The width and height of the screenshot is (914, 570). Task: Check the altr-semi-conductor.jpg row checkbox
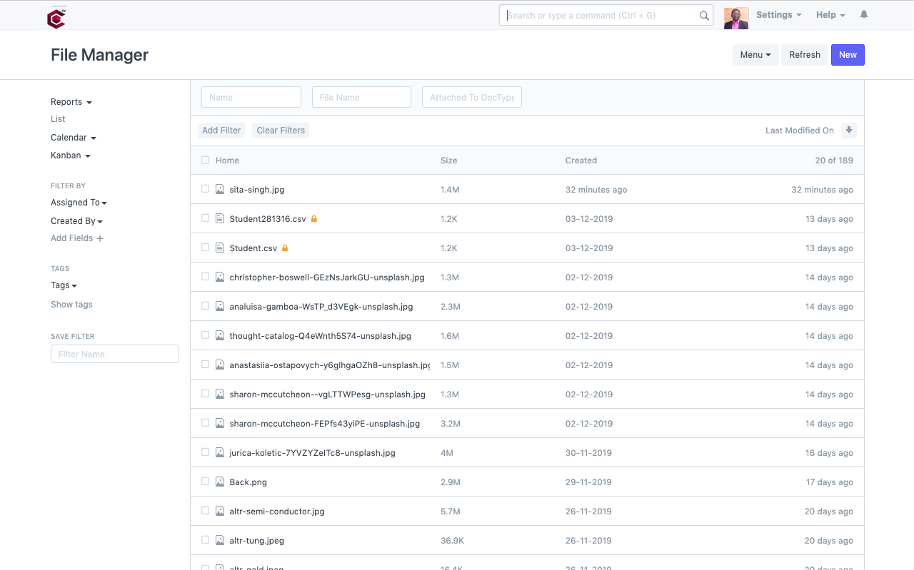(x=205, y=511)
